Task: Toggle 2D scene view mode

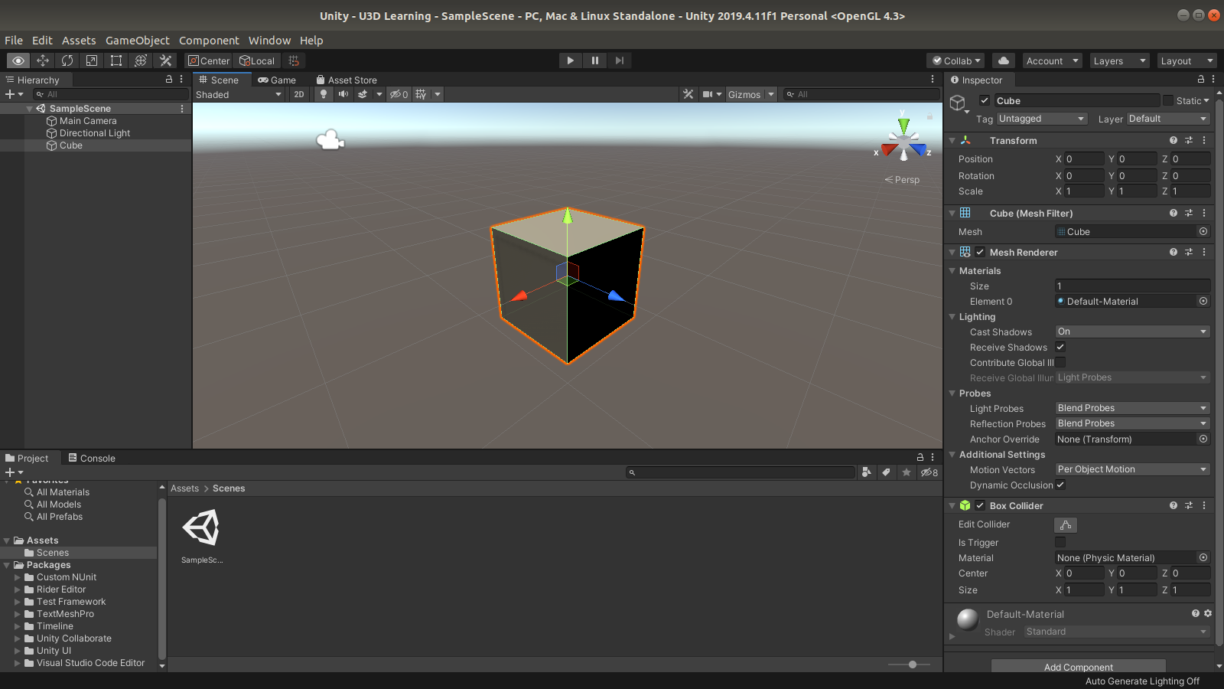Action: [299, 94]
